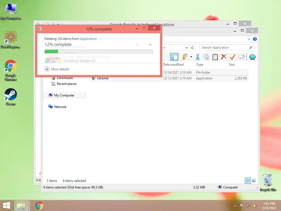Minimize the delete progress dialog
Image resolution: width=281 pixels, height=211 pixels.
pos(137,28)
